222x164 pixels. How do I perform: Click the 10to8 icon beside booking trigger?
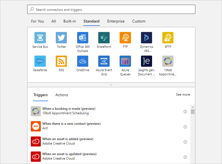click(x=36, y=111)
